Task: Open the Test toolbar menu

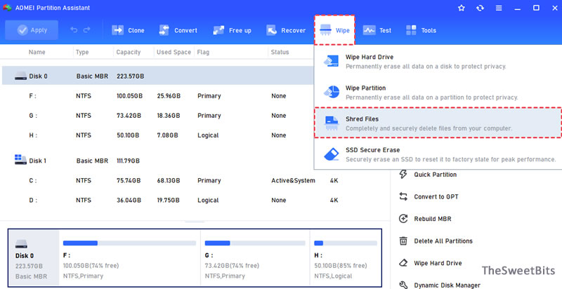Action: [377, 30]
